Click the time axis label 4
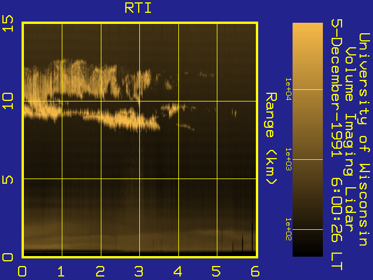The image size is (373, 280). pyautogui.click(x=178, y=271)
